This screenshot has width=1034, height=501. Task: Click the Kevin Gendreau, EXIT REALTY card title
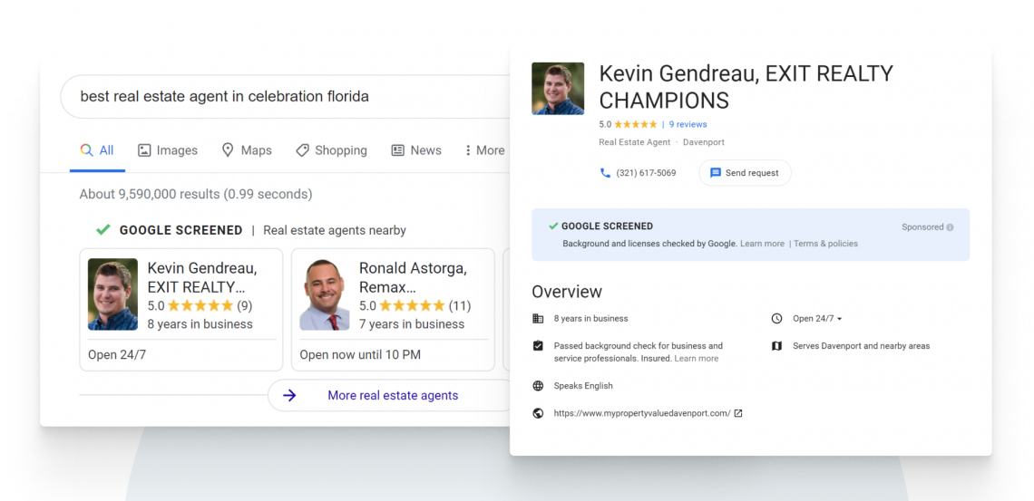[201, 277]
